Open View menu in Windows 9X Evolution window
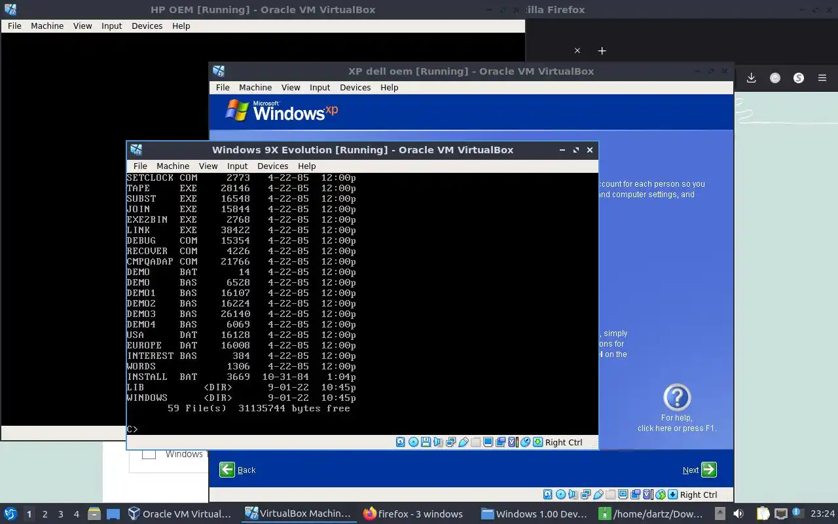 point(208,166)
